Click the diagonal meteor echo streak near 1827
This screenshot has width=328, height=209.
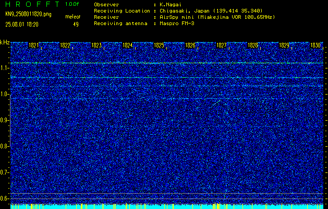216,103
